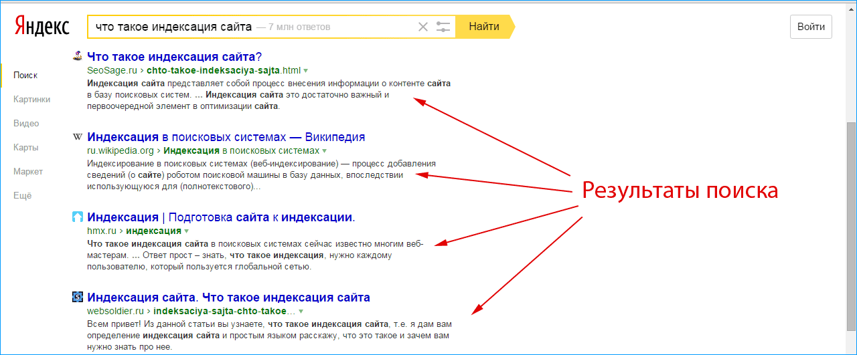Click the SeoSage.ru result favicon
Viewport: 857px width, 355px height.
click(77, 56)
